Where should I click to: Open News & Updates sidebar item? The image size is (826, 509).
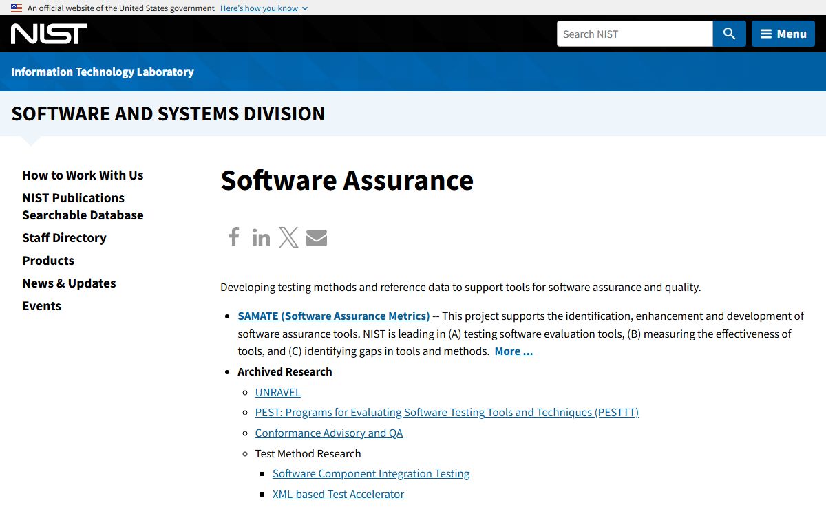[x=69, y=283]
